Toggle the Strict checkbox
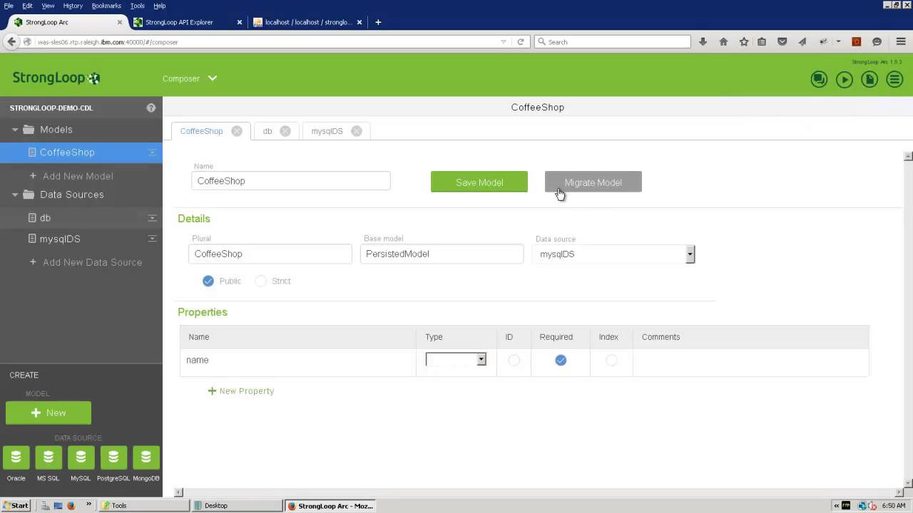Image resolution: width=913 pixels, height=513 pixels. (261, 281)
